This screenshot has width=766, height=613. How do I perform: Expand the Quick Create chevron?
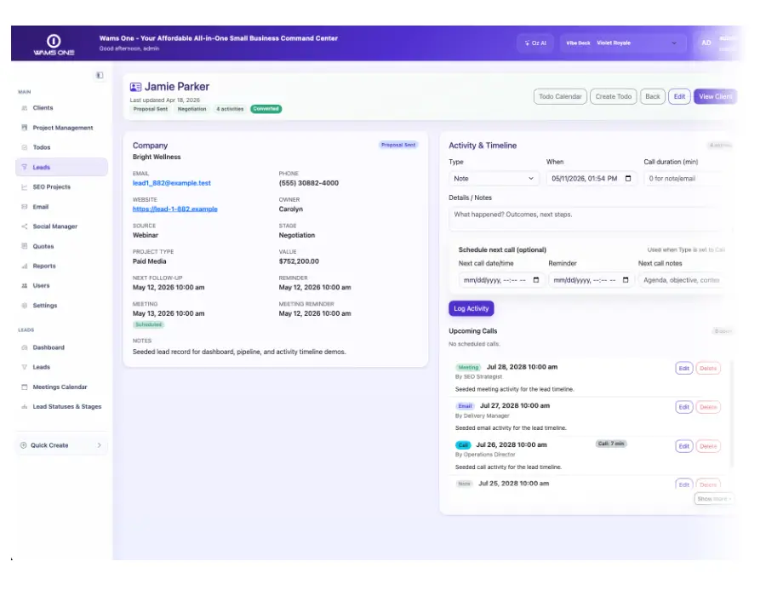coord(100,445)
